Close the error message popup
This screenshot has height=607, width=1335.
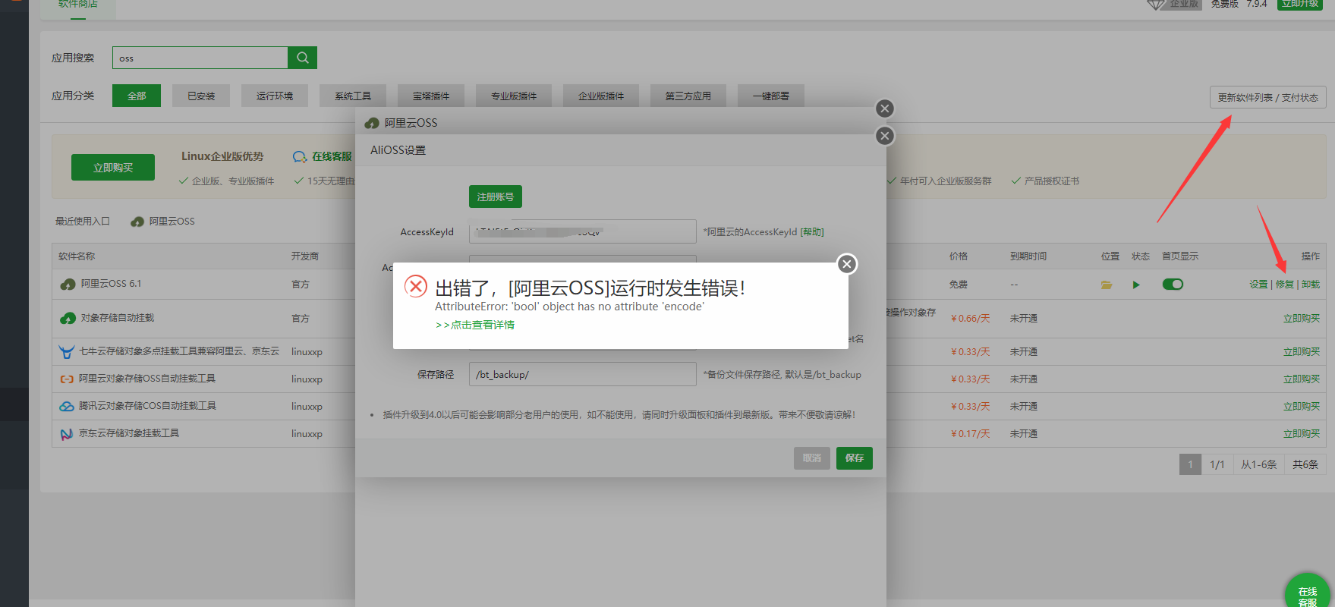click(x=847, y=263)
